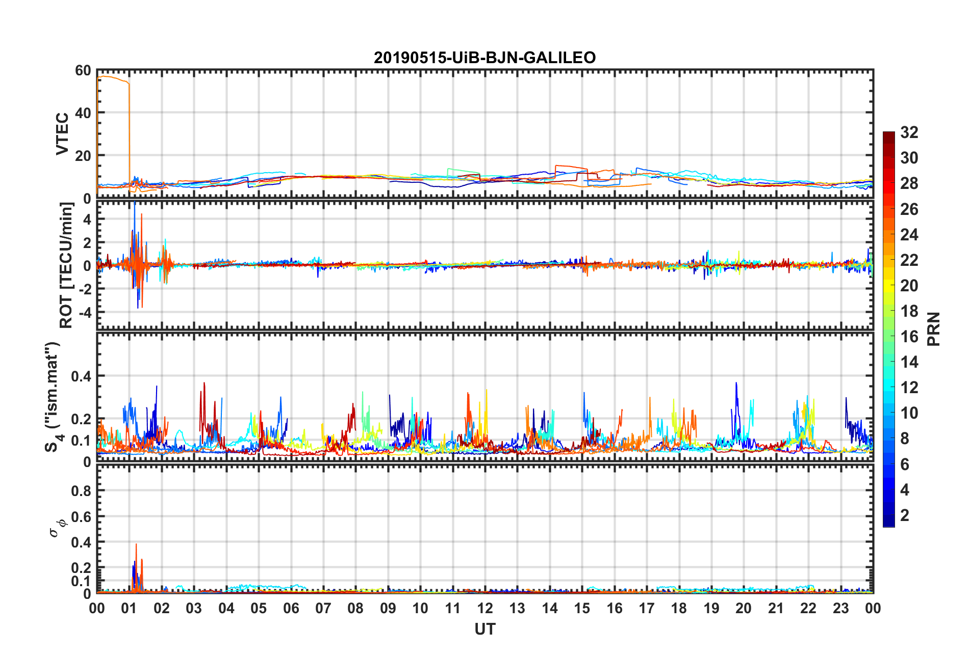This screenshot has width=970, height=658.
Task: Click the UT x-axis label
Action: click(x=484, y=629)
